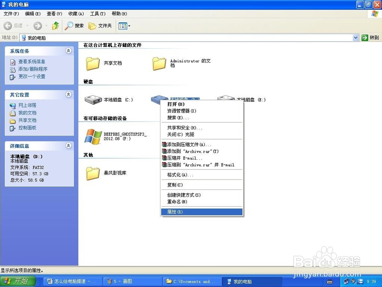
Task: Choose 压缩并 E-mail... menu entry
Action: click(202, 158)
